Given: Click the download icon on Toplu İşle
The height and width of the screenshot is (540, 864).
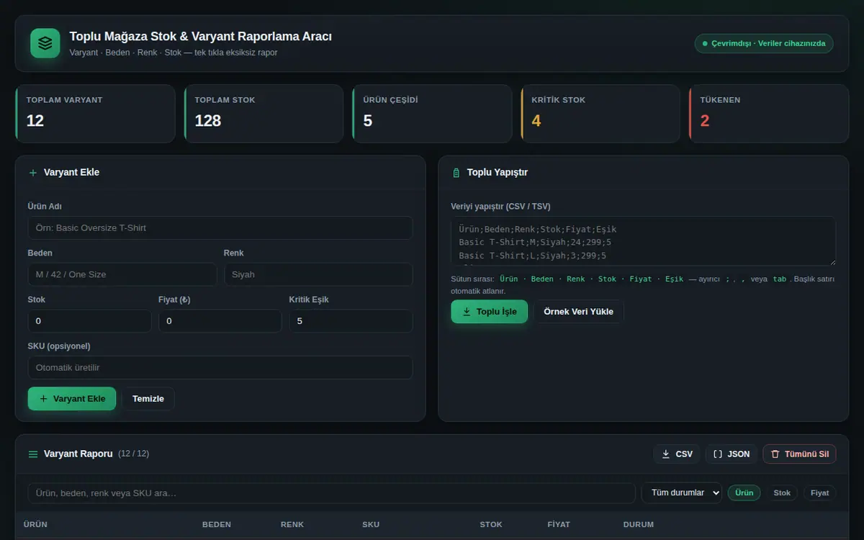Looking at the screenshot, I should (467, 312).
